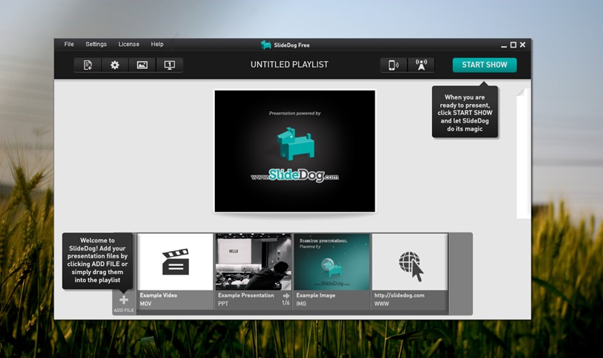Open the File menu

[x=69, y=44]
